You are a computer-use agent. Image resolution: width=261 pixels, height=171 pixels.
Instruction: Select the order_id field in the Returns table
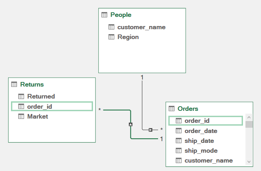[x=40, y=106]
